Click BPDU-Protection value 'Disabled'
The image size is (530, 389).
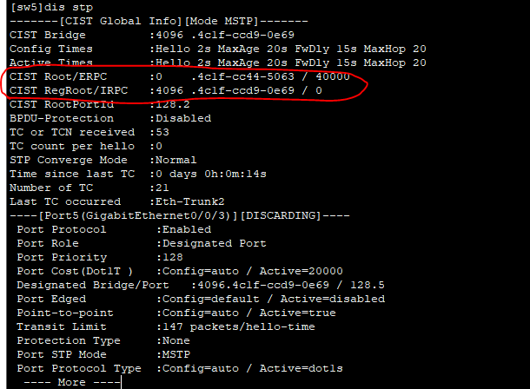(183, 118)
